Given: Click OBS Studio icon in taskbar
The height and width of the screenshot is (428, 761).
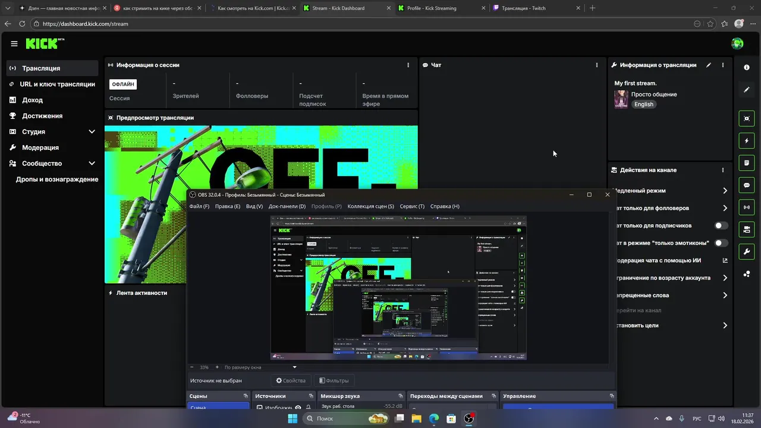Looking at the screenshot, I should point(469,418).
